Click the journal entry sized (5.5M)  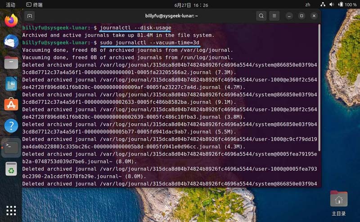point(170,128)
